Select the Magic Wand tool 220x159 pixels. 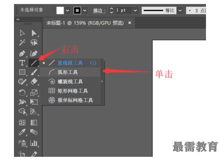pyautogui.click(x=22, y=42)
